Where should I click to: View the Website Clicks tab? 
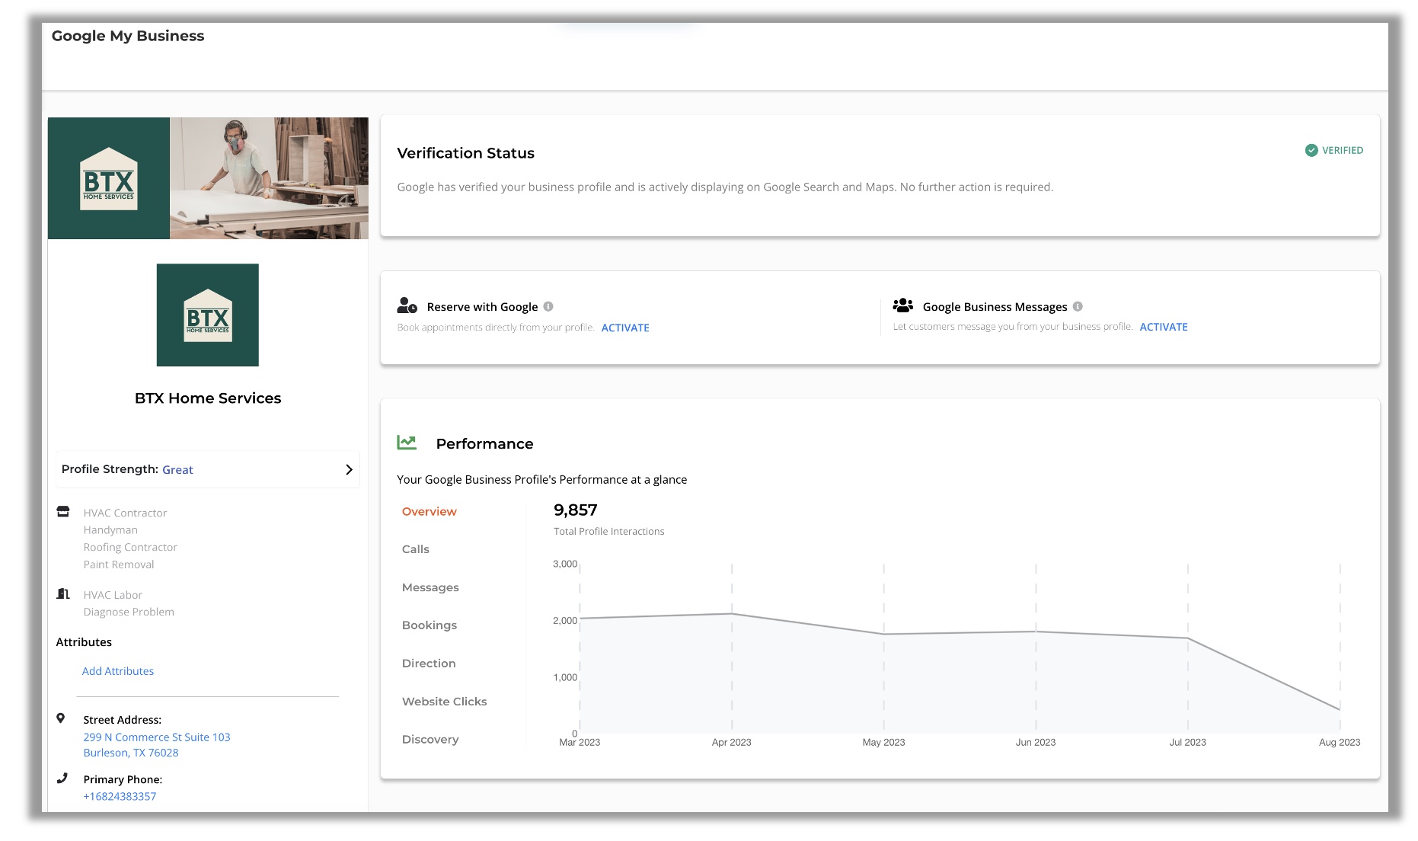(445, 702)
